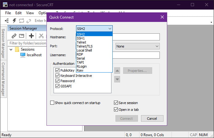Switch to the Session Manager side tab
Image resolution: width=214 pixels, height=138 pixels.
[x=3, y=43]
